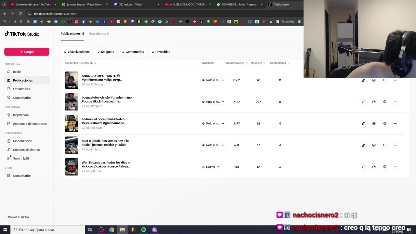
Task: Open comment icon for andrea del boca post
Action: click(385, 123)
